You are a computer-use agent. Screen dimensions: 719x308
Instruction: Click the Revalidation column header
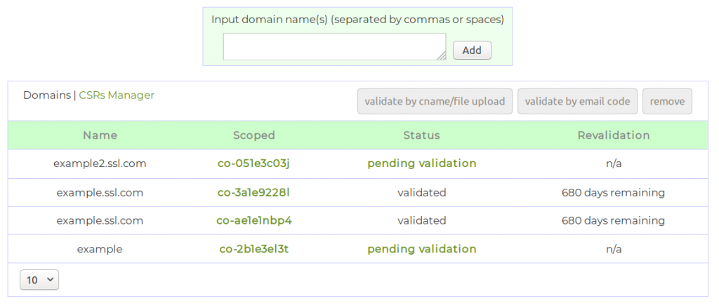click(613, 135)
